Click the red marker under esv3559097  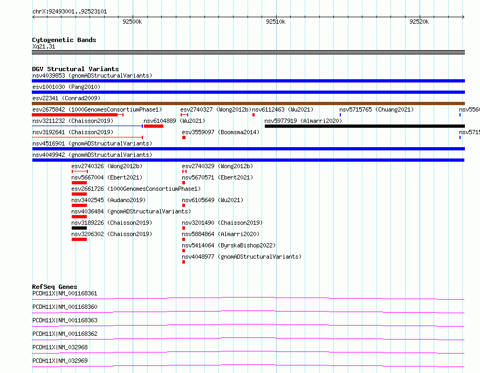pyautogui.click(x=184, y=137)
